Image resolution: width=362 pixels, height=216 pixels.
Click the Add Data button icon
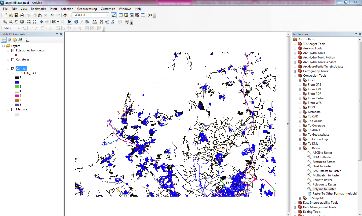(65, 15)
